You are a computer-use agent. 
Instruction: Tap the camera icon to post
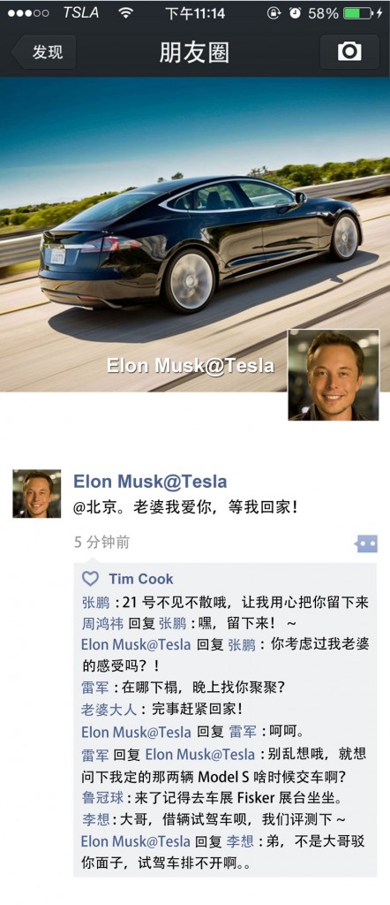coord(349,52)
